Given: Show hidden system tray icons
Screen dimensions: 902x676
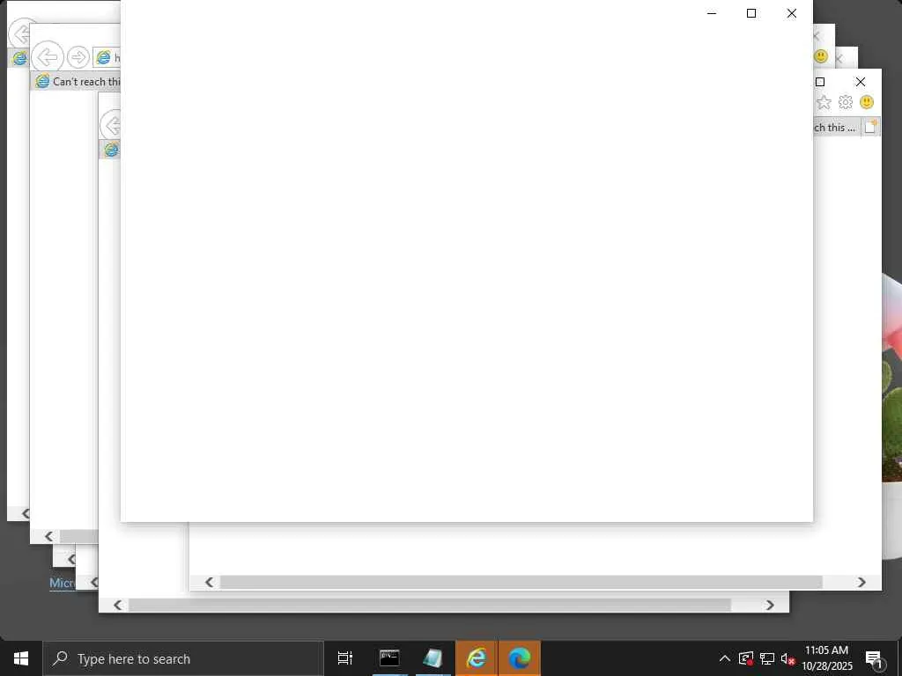Looking at the screenshot, I should click(x=725, y=658).
